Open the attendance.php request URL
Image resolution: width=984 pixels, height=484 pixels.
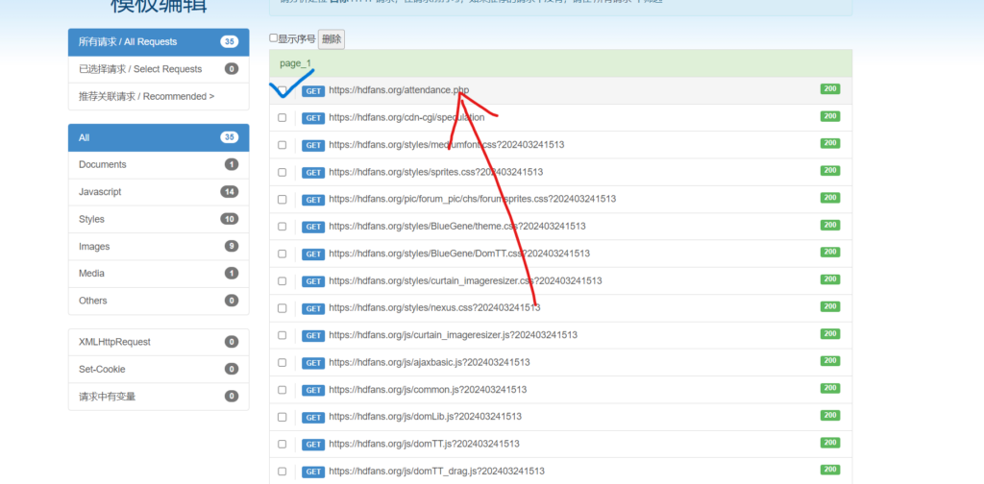click(398, 90)
